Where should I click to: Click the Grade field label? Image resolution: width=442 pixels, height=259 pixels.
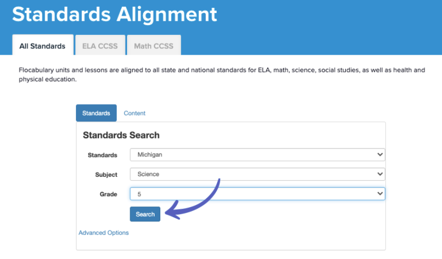(x=108, y=194)
